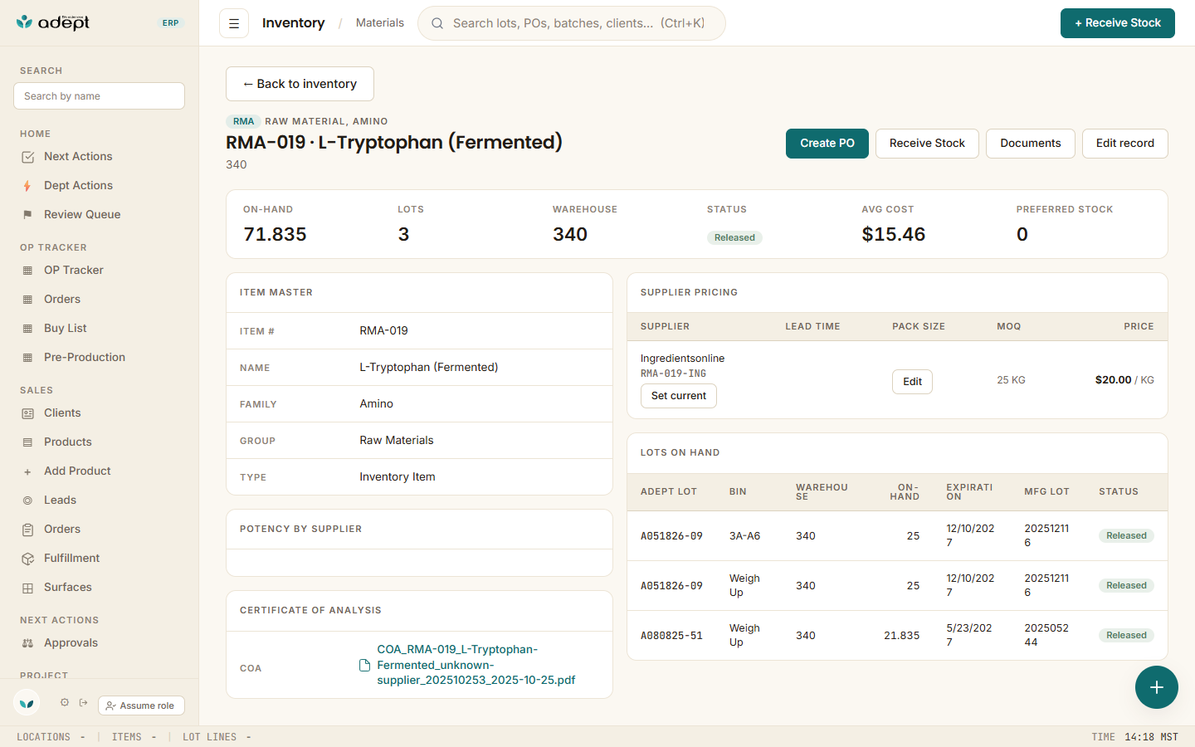Open Next Actions via its checkbox icon
Viewport: 1195px width, 747px height.
[27, 157]
